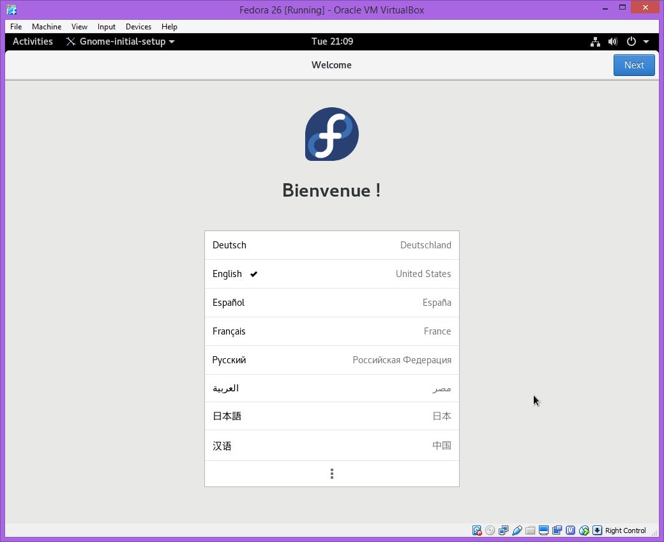Close the VirtualBox window
The height and width of the screenshot is (542, 664).
pyautogui.click(x=645, y=7)
